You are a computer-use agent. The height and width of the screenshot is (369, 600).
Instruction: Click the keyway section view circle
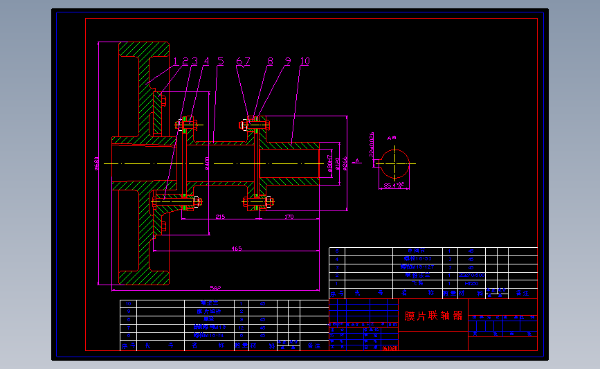coord(395,164)
